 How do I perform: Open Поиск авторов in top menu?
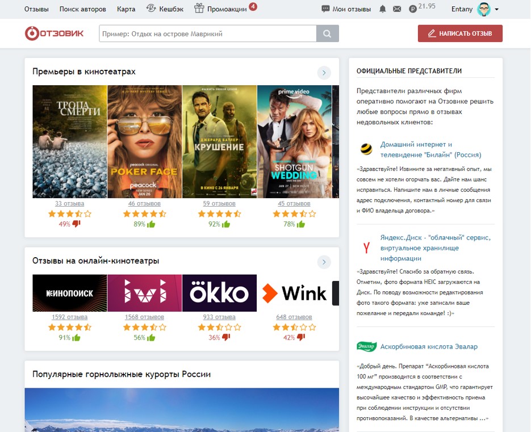click(82, 9)
